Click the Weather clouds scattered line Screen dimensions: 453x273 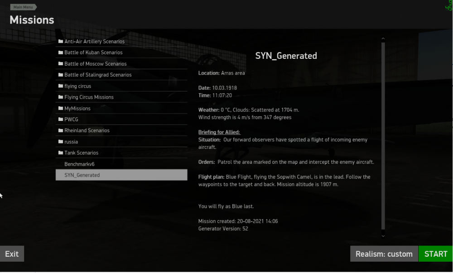click(249, 110)
